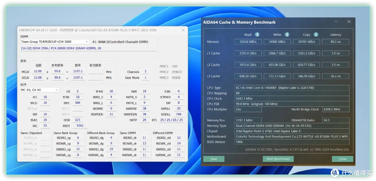Image resolution: width=376 pixels, height=181 pixels.
Task: Click the L3 Cache copy value 586.99 GB/s
Action: (306, 76)
